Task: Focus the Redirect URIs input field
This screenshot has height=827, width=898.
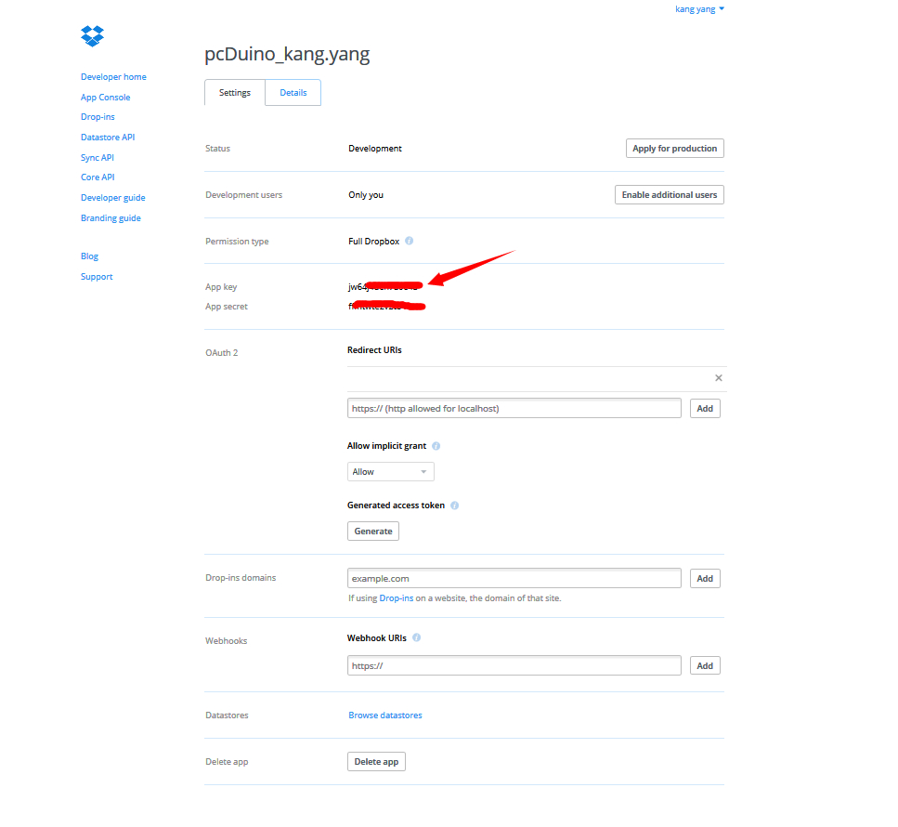Action: click(x=514, y=409)
